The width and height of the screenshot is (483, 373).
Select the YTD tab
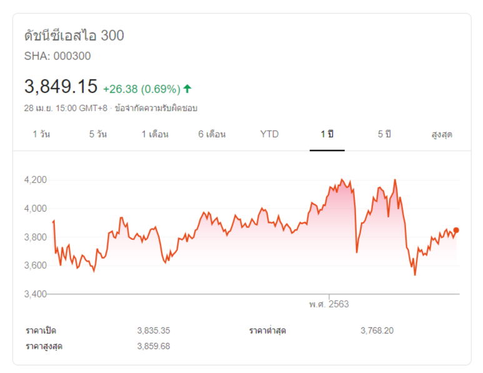pos(269,134)
